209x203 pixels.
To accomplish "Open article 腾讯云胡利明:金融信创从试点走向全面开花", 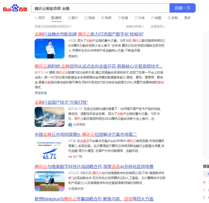I will (x=99, y=66).
